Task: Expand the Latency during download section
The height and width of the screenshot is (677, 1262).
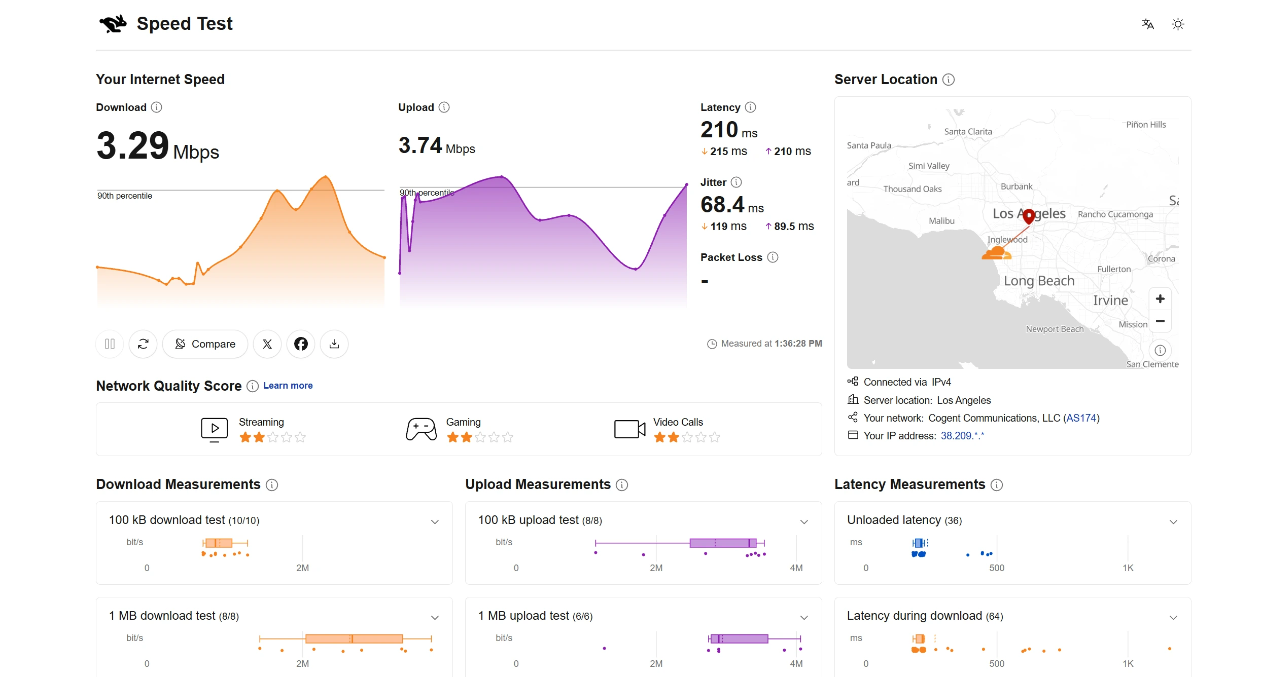Action: tap(1173, 617)
